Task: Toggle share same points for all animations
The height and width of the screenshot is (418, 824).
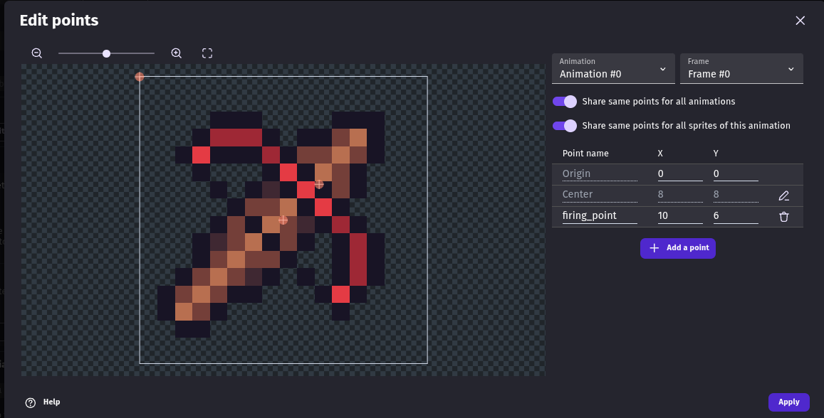Action: (565, 102)
